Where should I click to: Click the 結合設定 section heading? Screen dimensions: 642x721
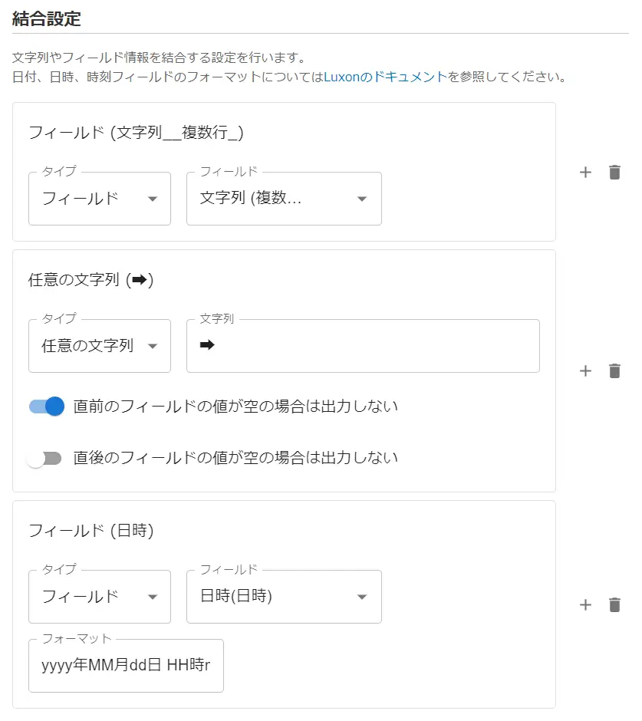pos(47,19)
